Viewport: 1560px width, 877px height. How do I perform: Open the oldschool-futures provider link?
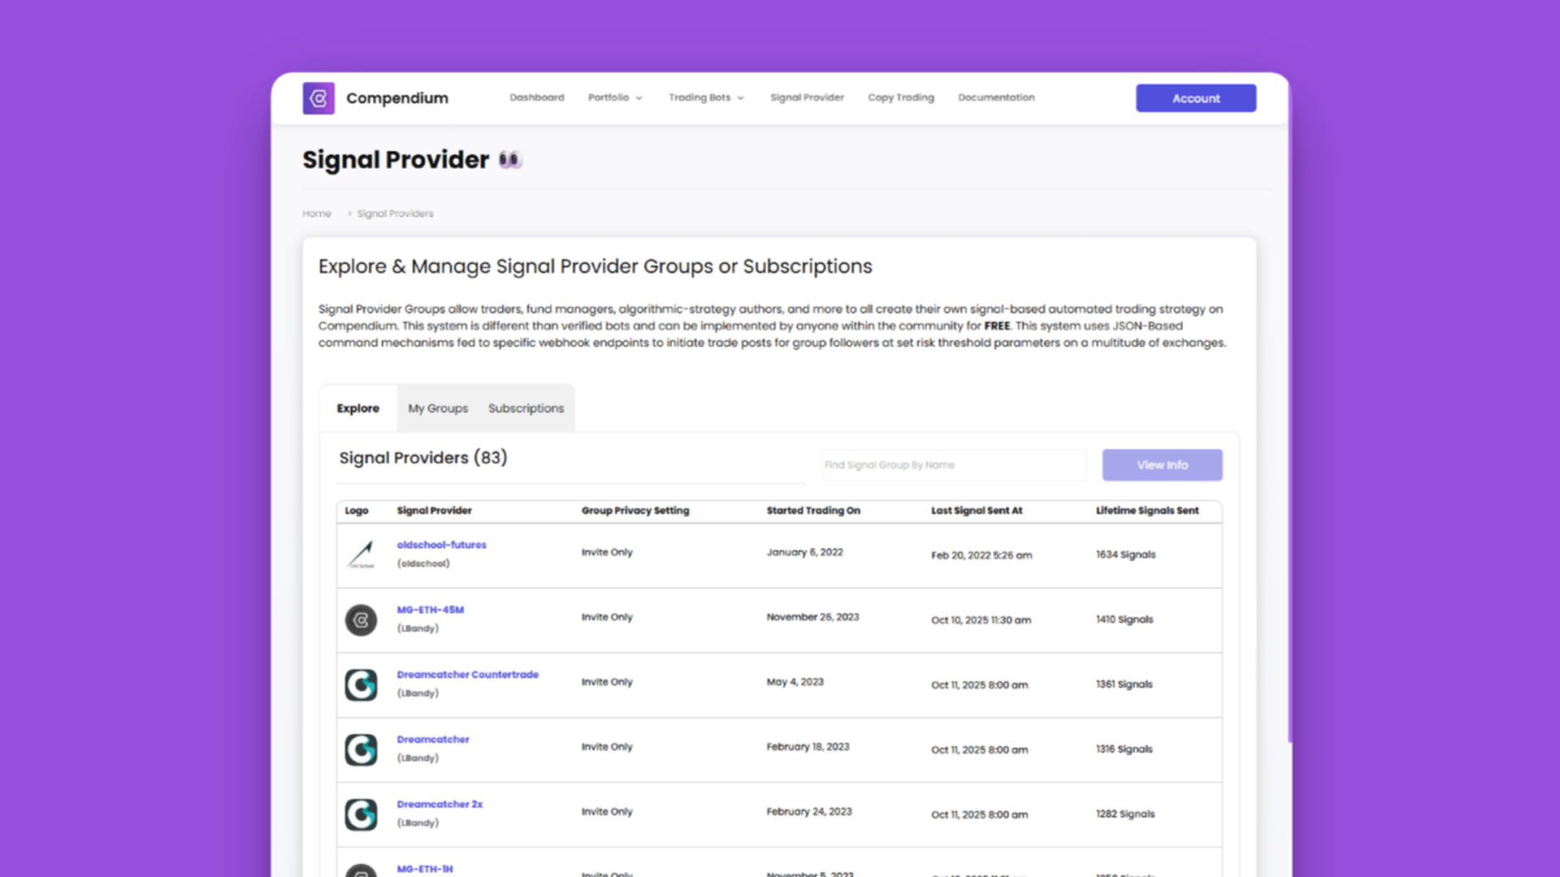(x=441, y=545)
